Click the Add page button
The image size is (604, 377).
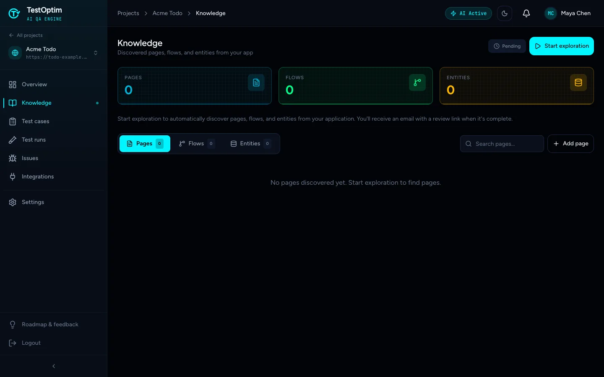coord(570,144)
